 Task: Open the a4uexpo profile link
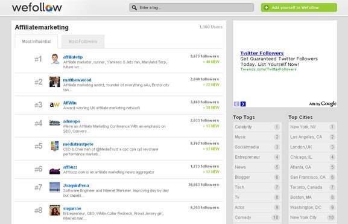(71, 121)
